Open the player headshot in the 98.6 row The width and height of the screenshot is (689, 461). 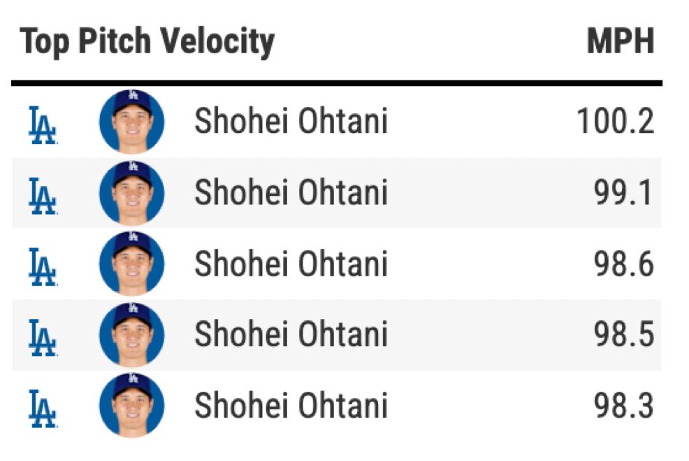coord(132,264)
